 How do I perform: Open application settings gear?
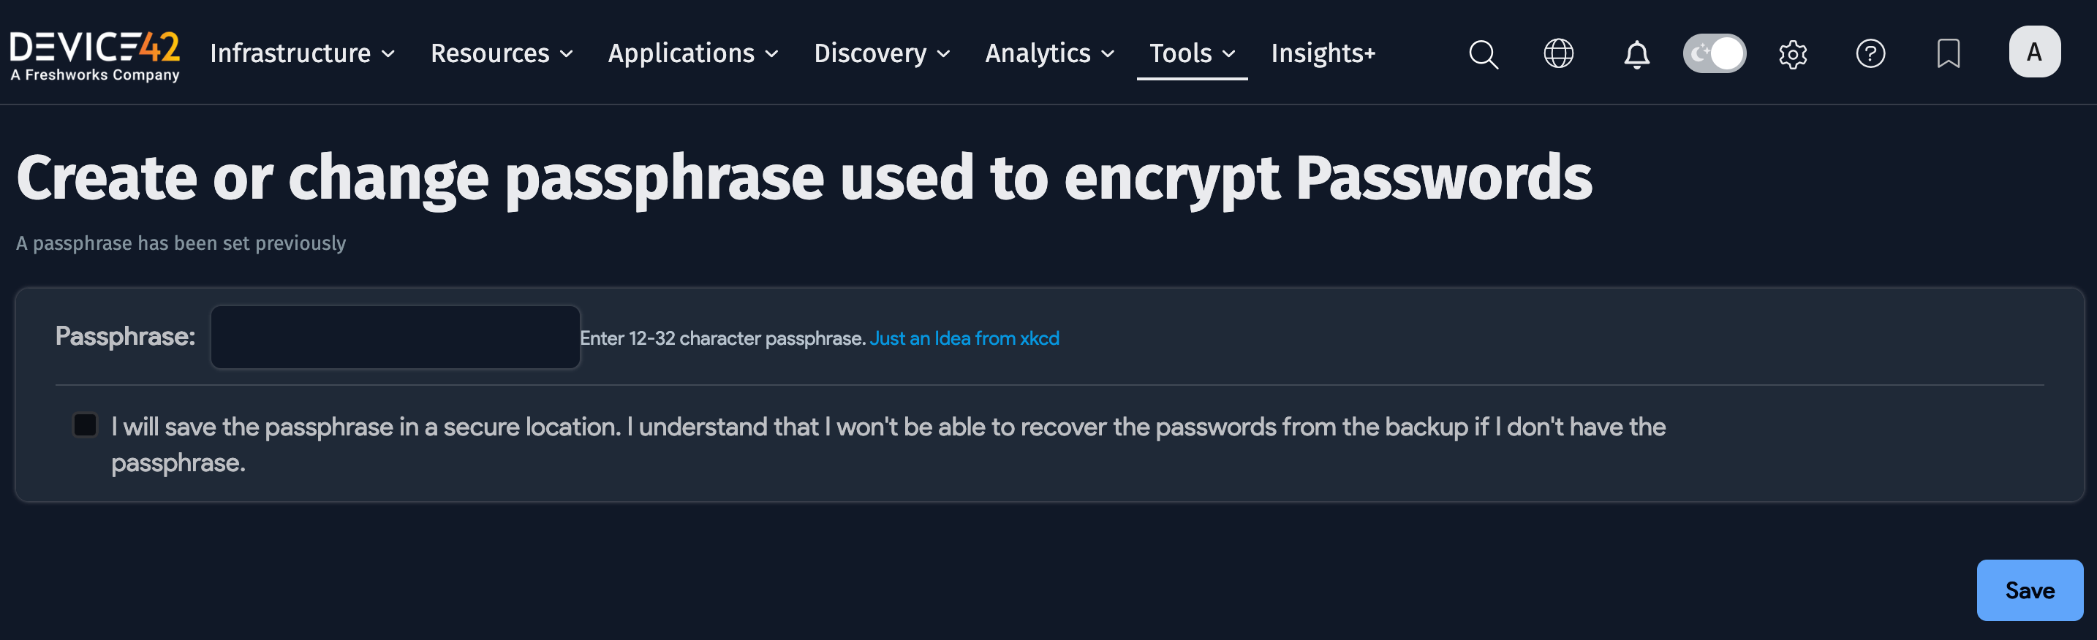1791,53
